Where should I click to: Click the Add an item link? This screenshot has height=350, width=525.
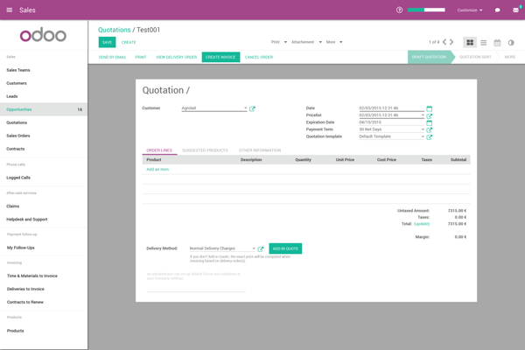(157, 169)
